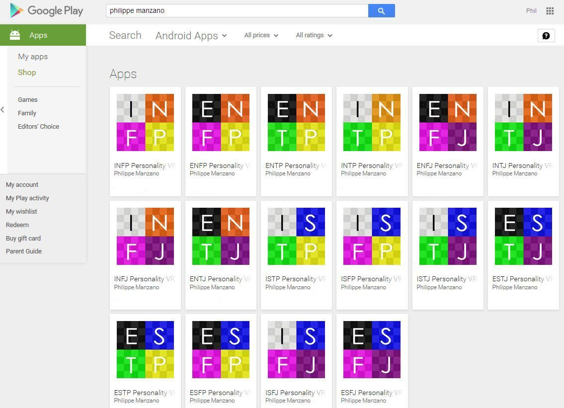Click the Android robot icon beside Apps

(15, 35)
